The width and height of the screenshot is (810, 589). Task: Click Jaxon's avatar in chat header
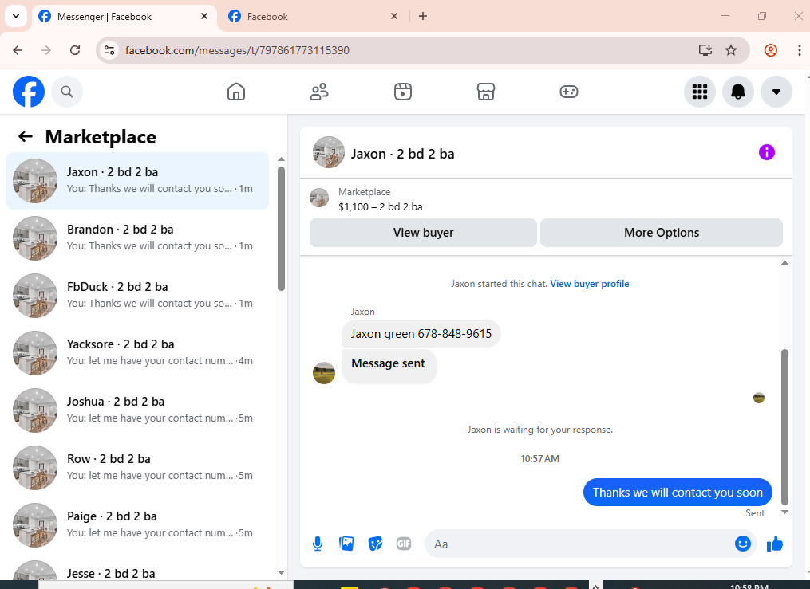(x=328, y=152)
